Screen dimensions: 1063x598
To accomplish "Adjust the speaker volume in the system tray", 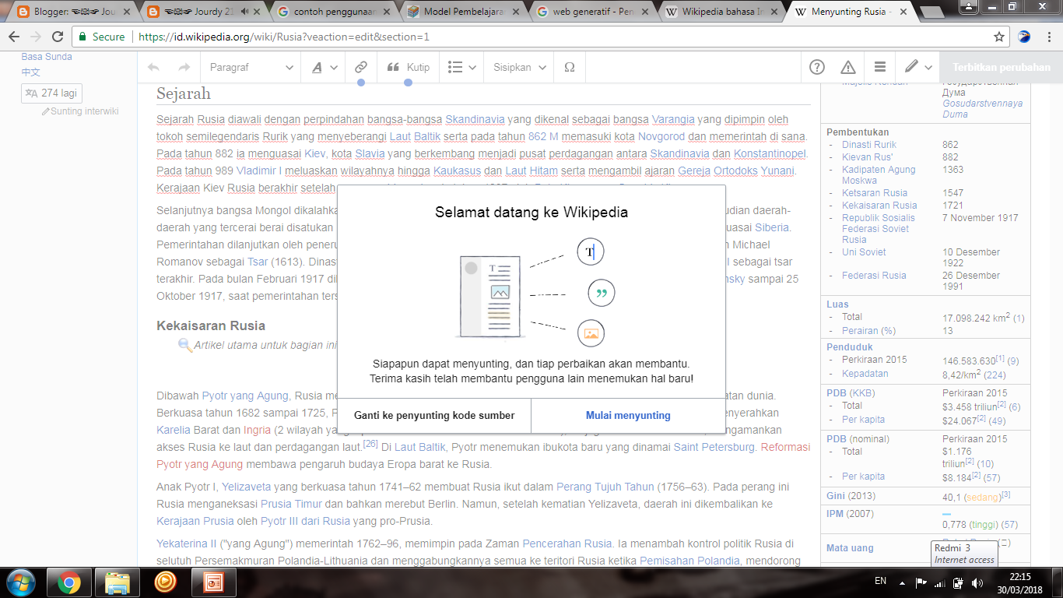I will [977, 582].
